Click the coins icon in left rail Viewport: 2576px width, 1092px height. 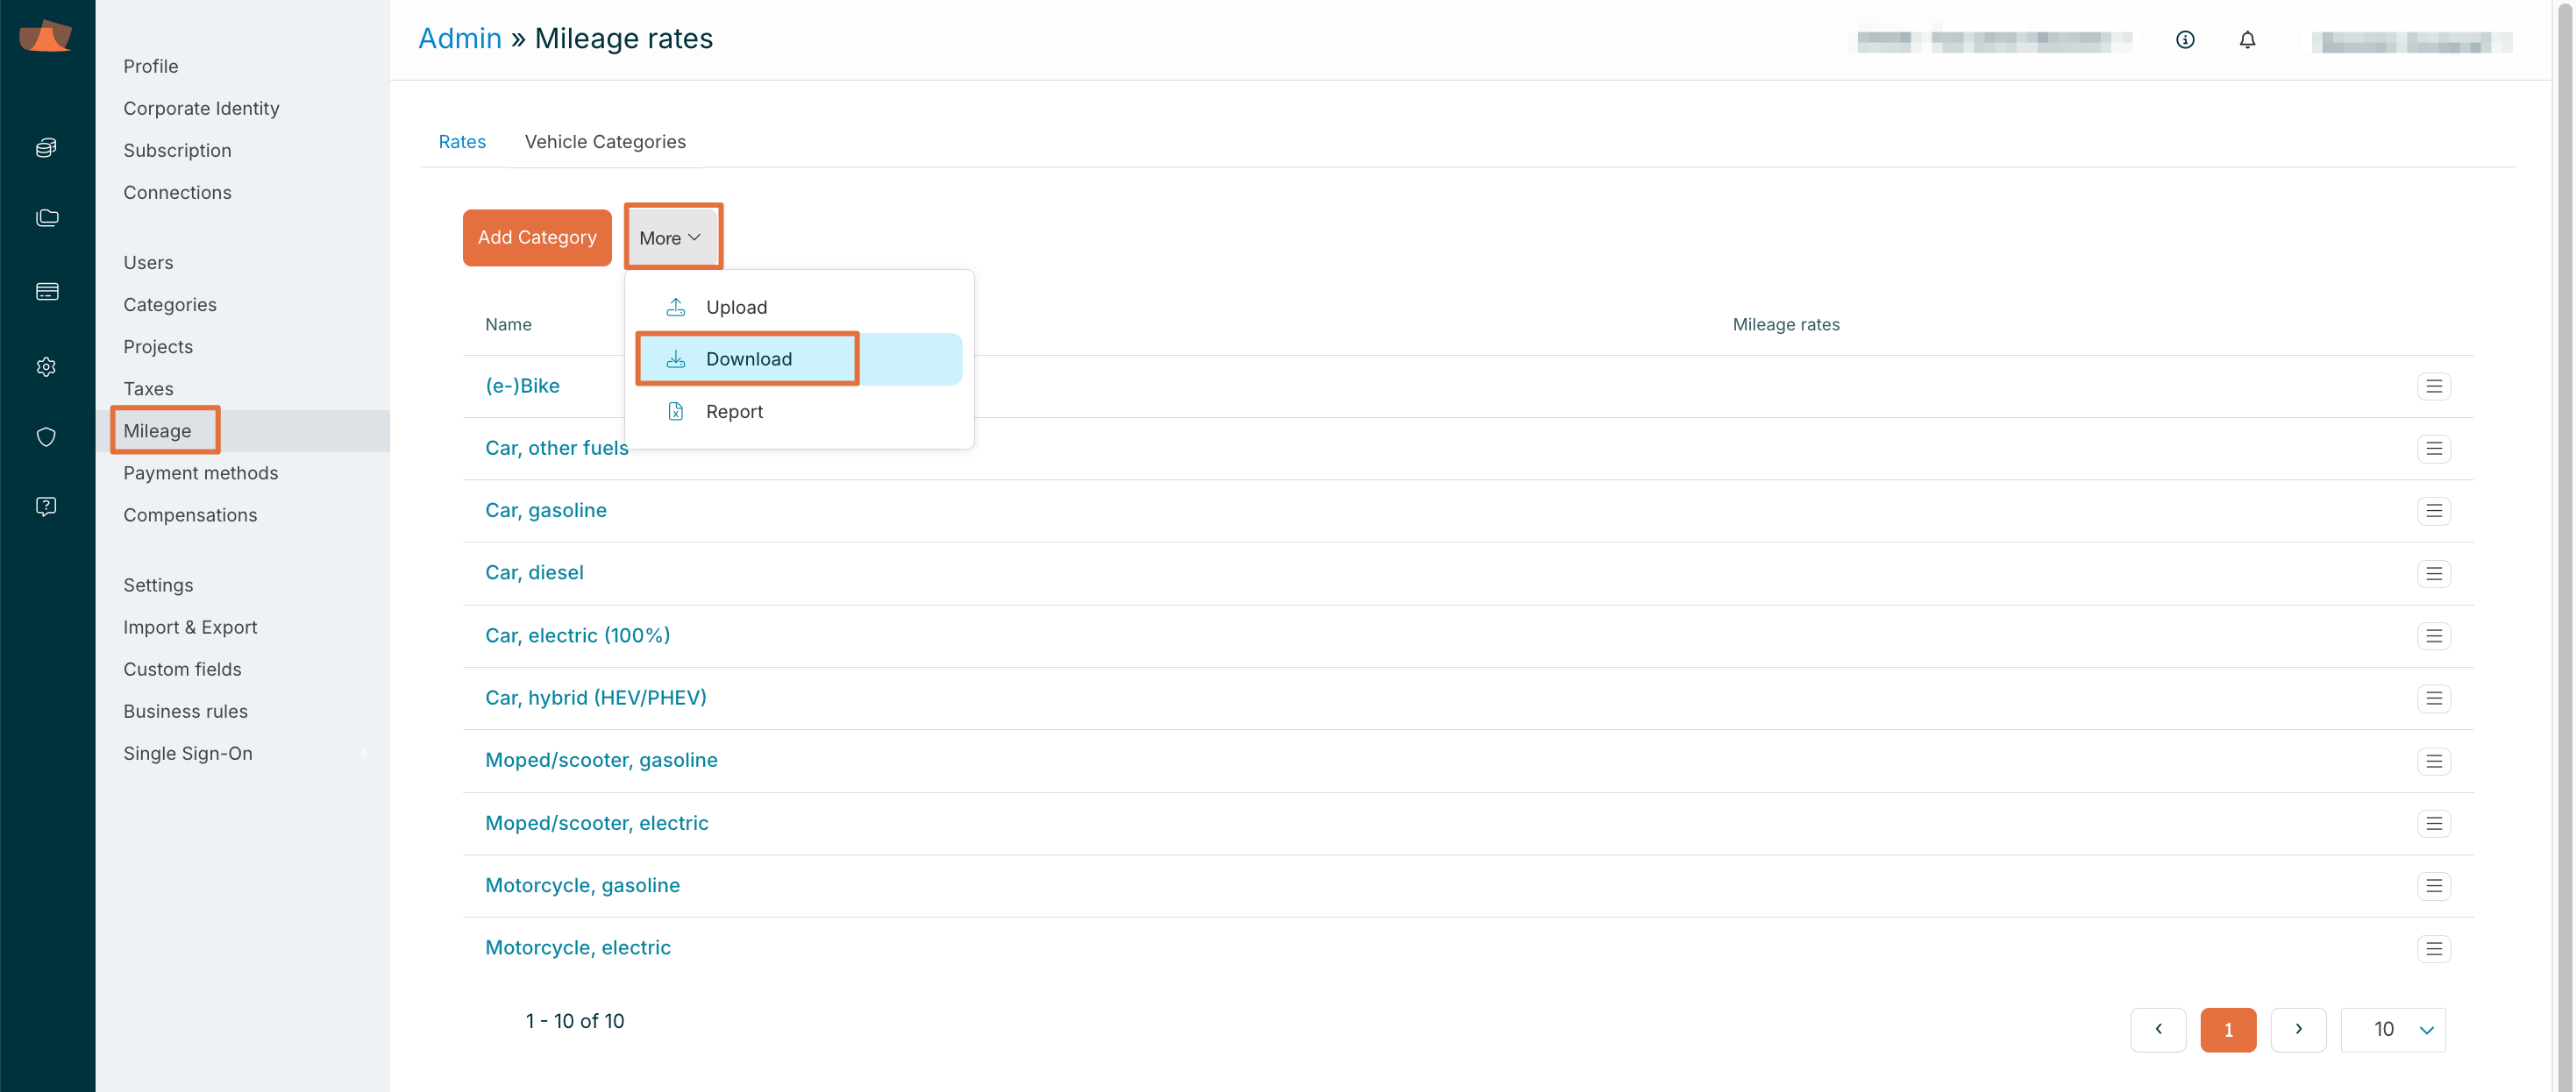[x=46, y=148]
